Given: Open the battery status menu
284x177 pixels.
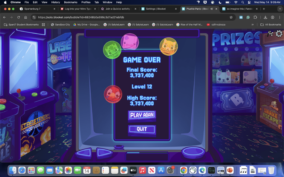Looking at the screenshot, I should point(228,2).
